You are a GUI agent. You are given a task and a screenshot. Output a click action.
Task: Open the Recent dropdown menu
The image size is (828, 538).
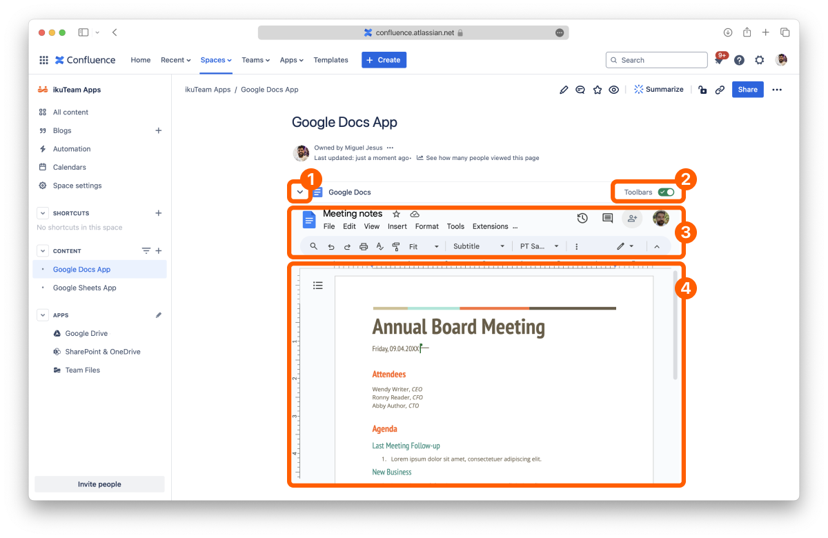coord(175,60)
